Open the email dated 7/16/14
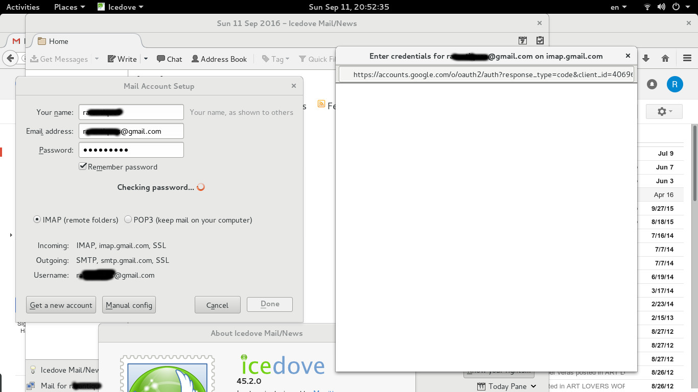The width and height of the screenshot is (698, 392). tap(662, 236)
